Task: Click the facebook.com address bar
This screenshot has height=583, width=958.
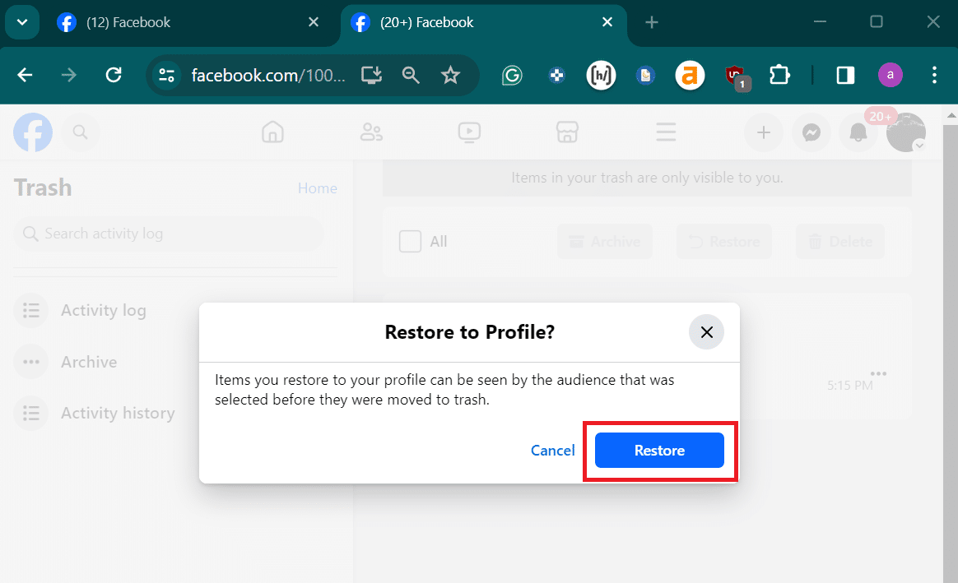Action: [267, 75]
